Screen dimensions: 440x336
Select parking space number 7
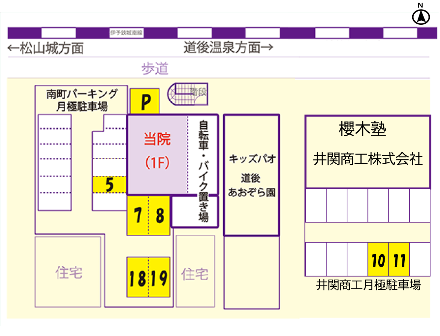(138, 216)
